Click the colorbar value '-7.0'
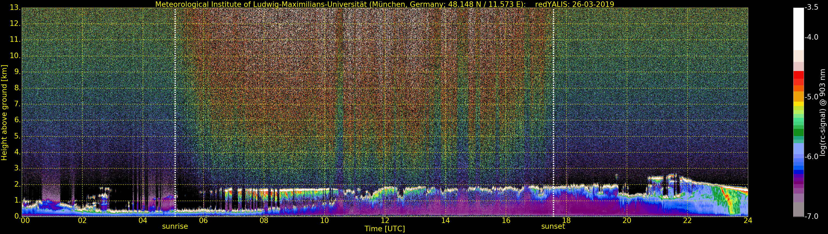 (x=811, y=216)
